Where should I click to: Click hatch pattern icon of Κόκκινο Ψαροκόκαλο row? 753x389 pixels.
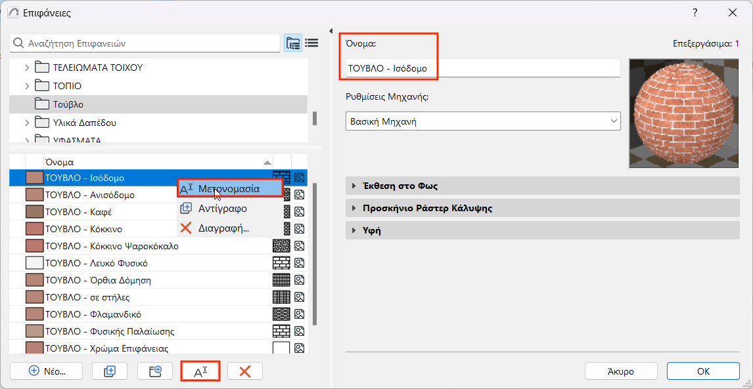[x=281, y=246]
